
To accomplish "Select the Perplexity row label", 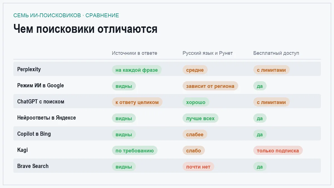I will [x=29, y=69].
